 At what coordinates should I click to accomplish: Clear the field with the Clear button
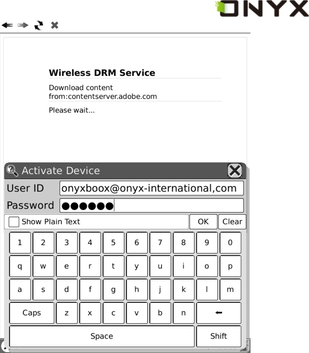pyautogui.click(x=232, y=222)
